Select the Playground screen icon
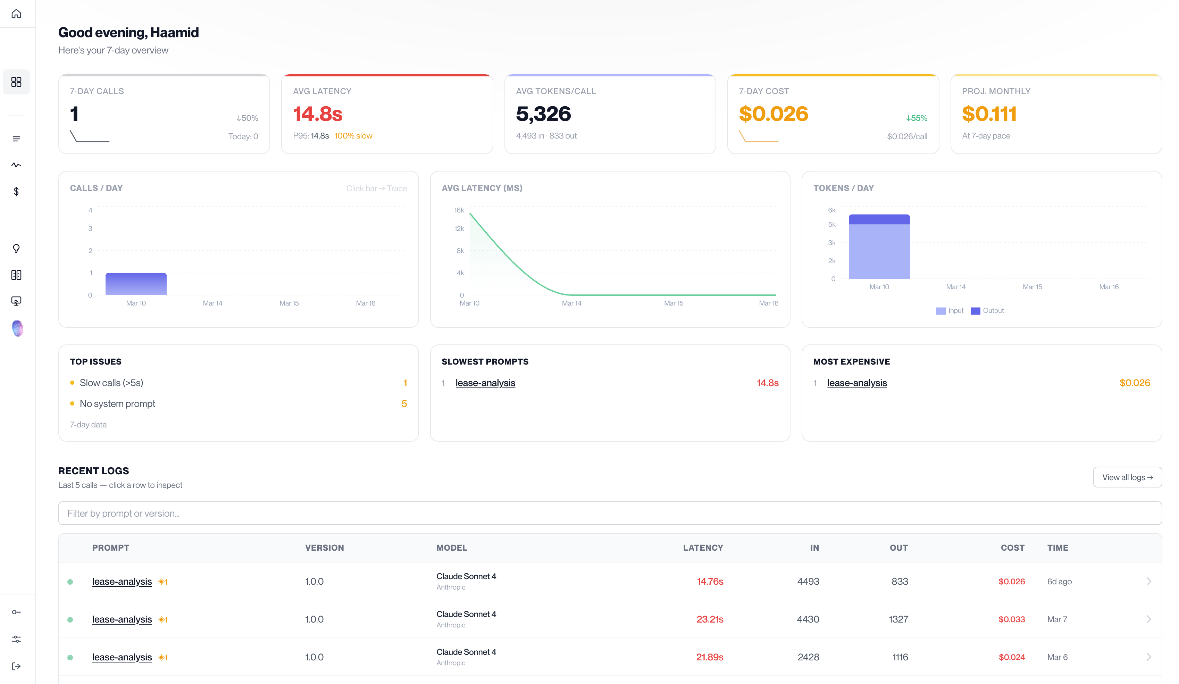 click(x=16, y=301)
